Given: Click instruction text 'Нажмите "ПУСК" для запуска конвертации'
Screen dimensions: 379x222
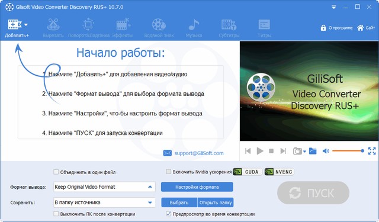Looking at the screenshot, I should click(x=105, y=133).
